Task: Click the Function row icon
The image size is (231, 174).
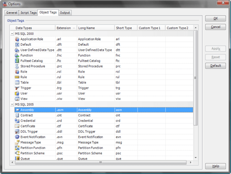Action: tap(17, 55)
